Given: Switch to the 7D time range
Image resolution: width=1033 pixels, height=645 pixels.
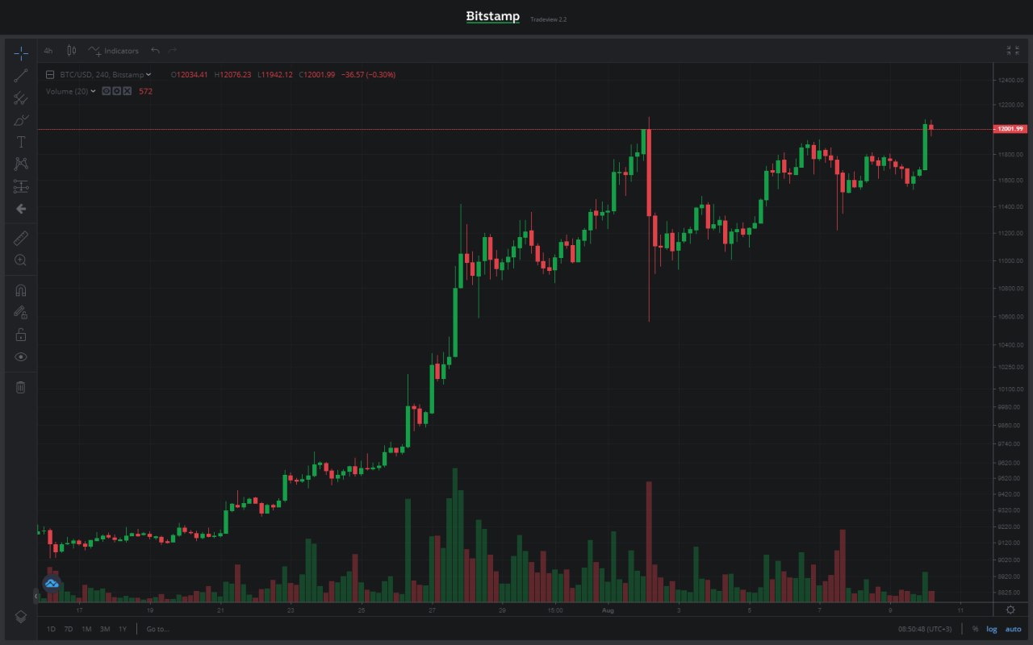Looking at the screenshot, I should coord(69,629).
